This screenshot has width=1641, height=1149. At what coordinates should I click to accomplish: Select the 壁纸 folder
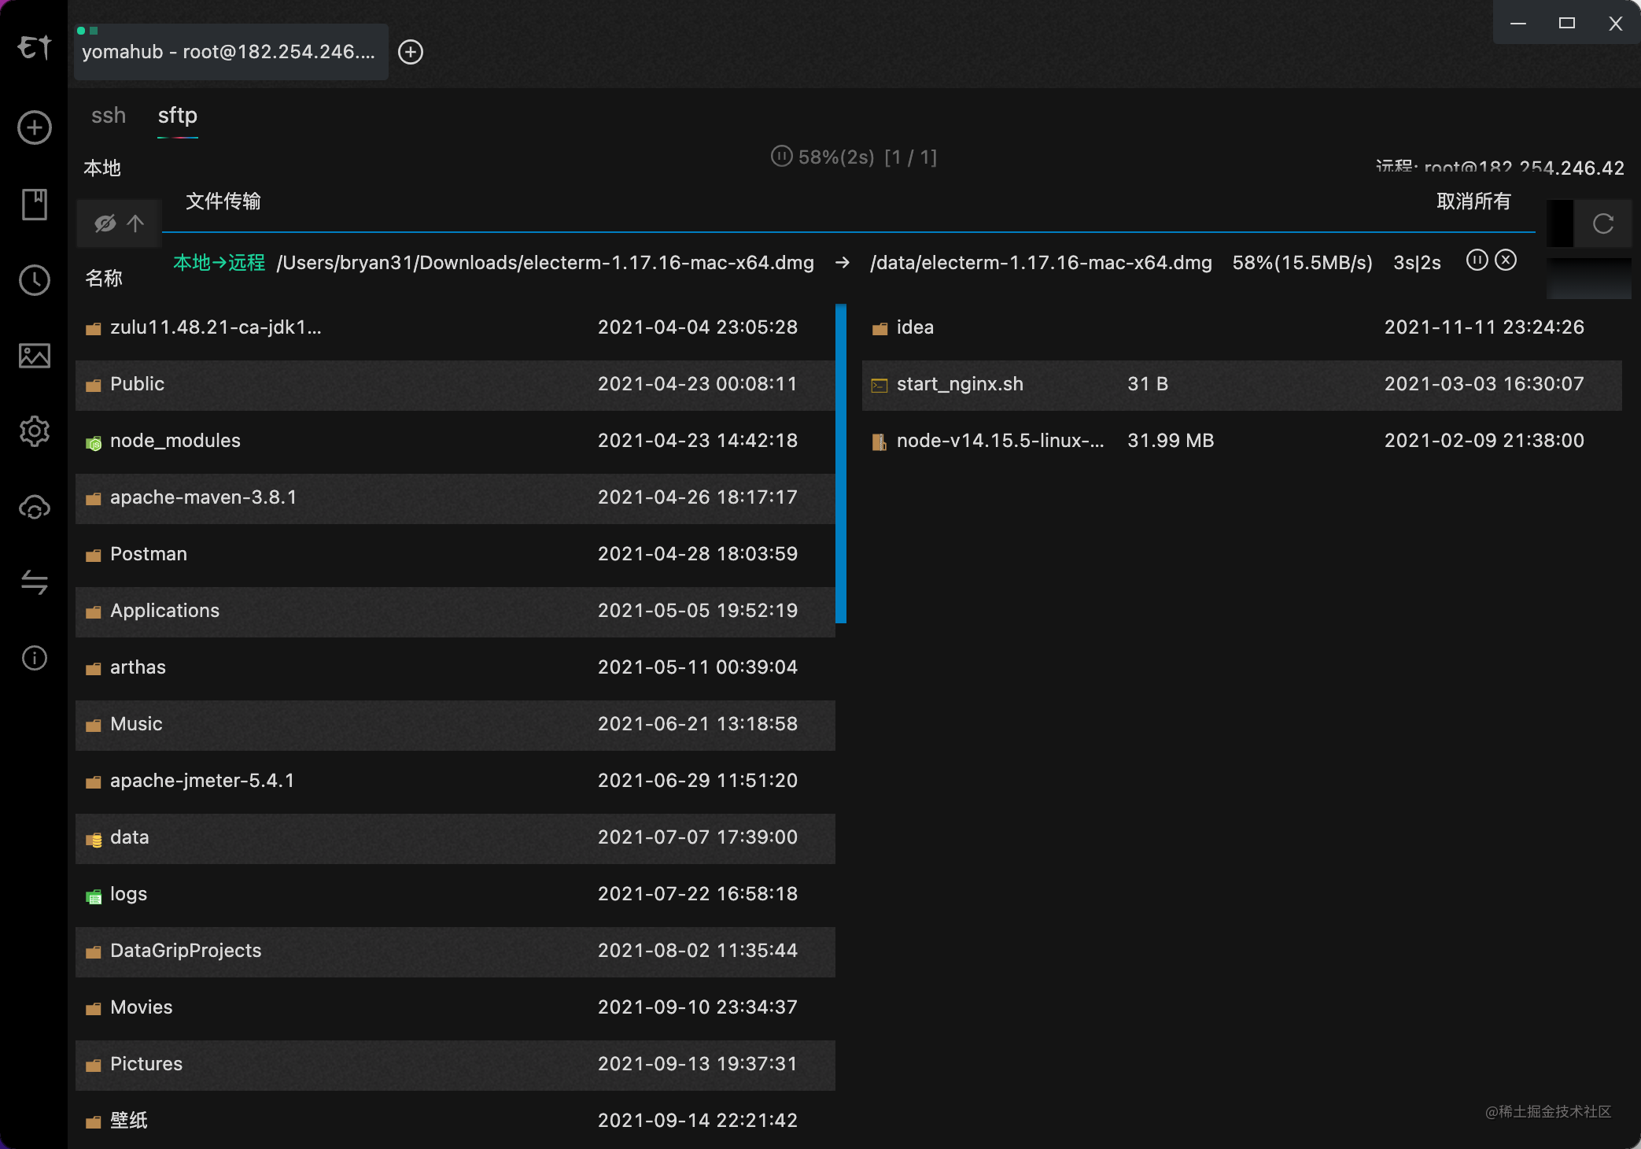[x=455, y=1121]
